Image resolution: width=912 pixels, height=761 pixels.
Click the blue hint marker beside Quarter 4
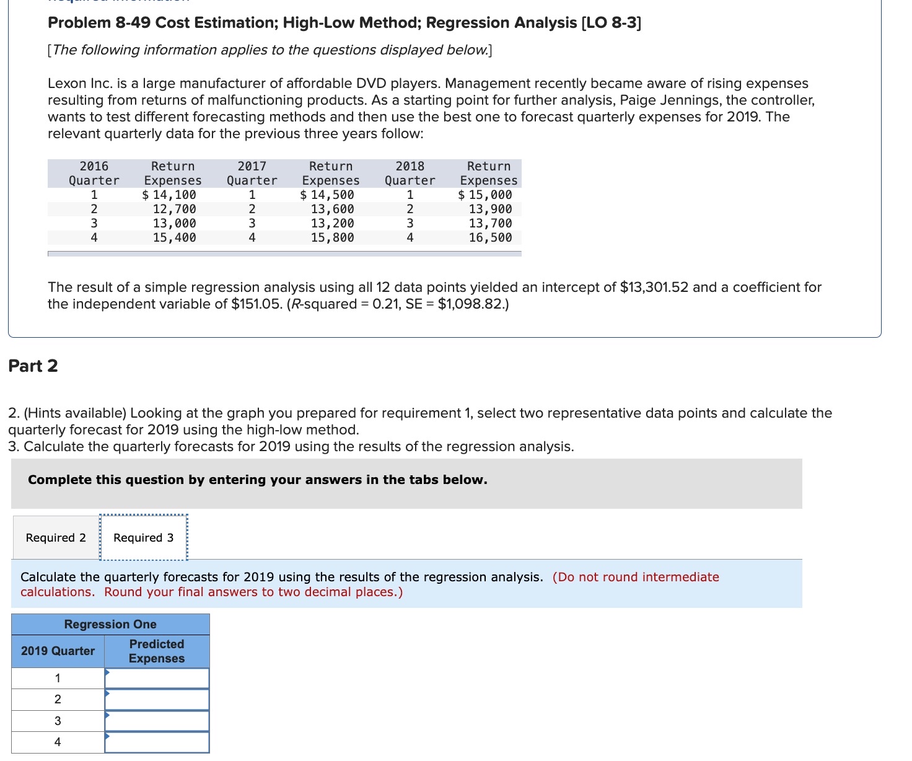[x=108, y=737]
